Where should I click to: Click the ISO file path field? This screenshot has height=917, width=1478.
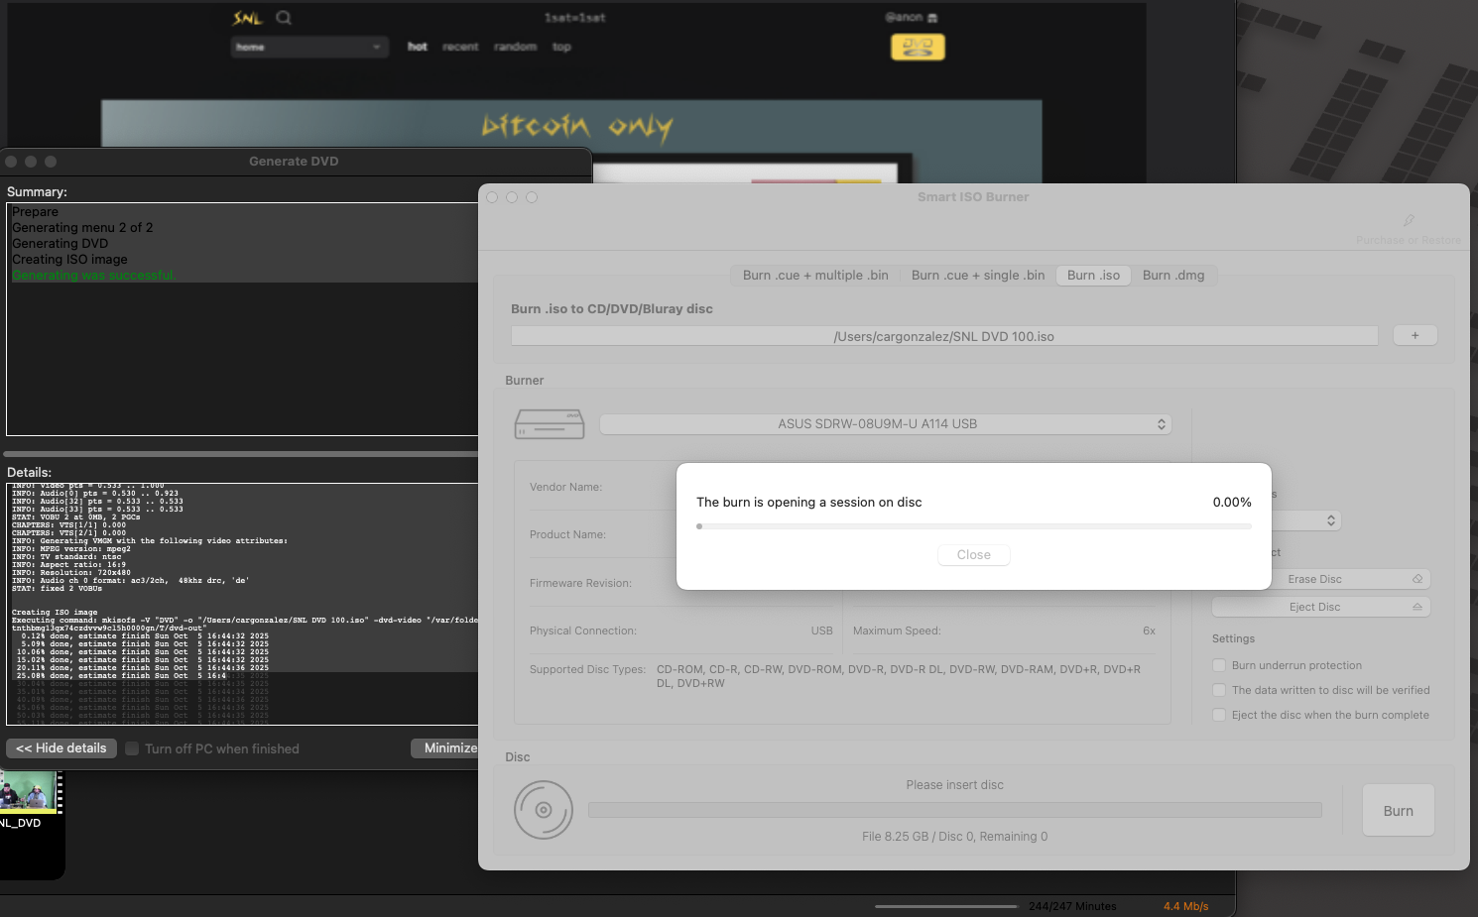pos(943,337)
